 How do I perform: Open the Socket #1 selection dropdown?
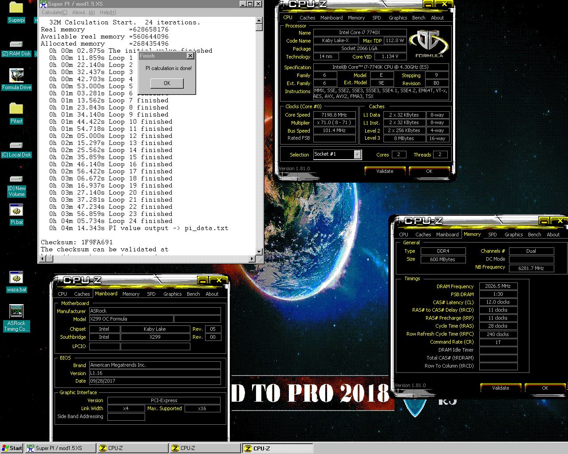pyautogui.click(x=357, y=154)
